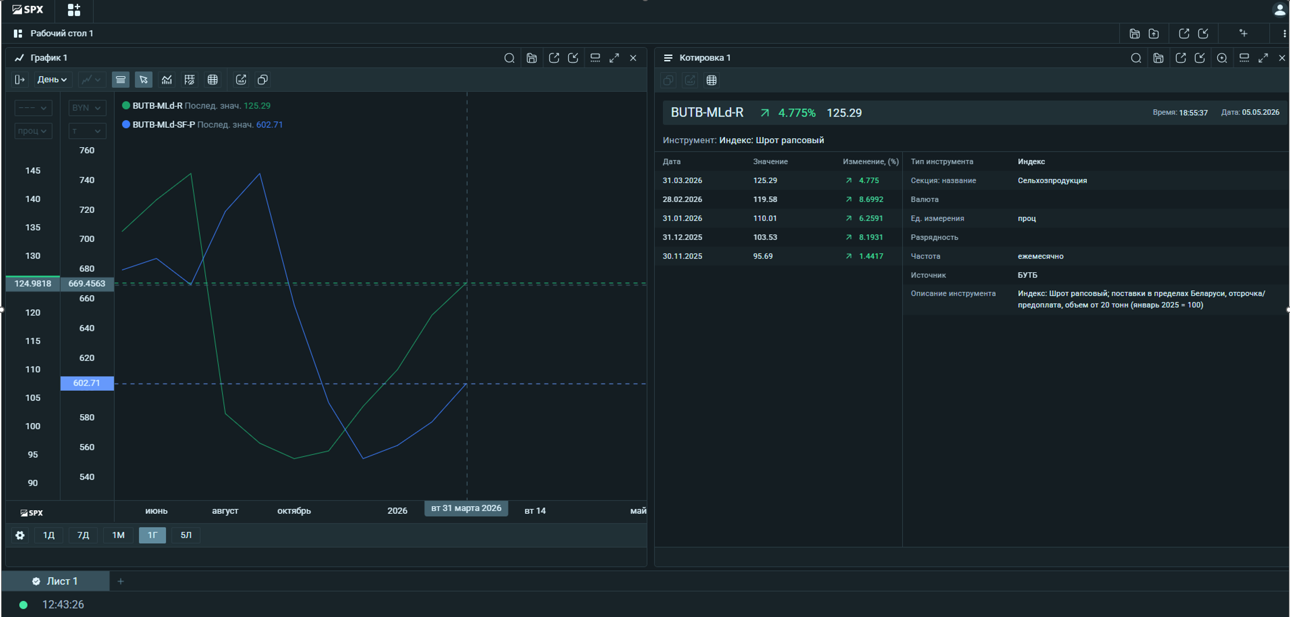Open the День interval dropdown
Image resolution: width=1290 pixels, height=617 pixels.
(52, 80)
